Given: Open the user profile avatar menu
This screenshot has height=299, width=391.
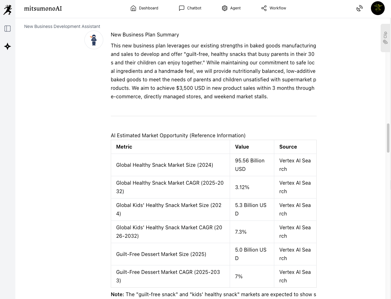Looking at the screenshot, I should pyautogui.click(x=378, y=8).
